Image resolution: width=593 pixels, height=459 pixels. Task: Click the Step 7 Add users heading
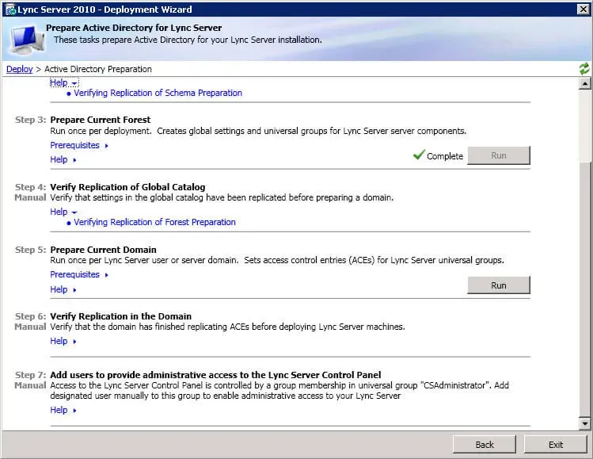(215, 375)
